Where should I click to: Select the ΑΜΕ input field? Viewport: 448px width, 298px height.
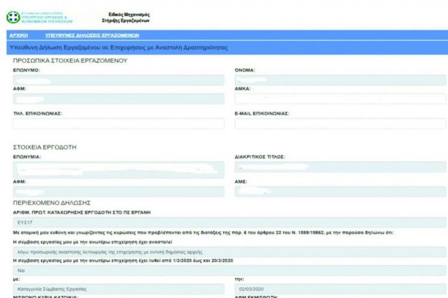tap(340, 191)
